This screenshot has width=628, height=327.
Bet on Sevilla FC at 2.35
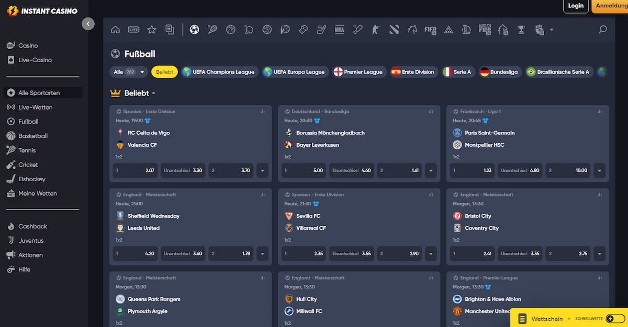tap(304, 253)
